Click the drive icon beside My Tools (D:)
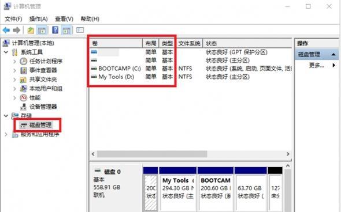 point(94,77)
